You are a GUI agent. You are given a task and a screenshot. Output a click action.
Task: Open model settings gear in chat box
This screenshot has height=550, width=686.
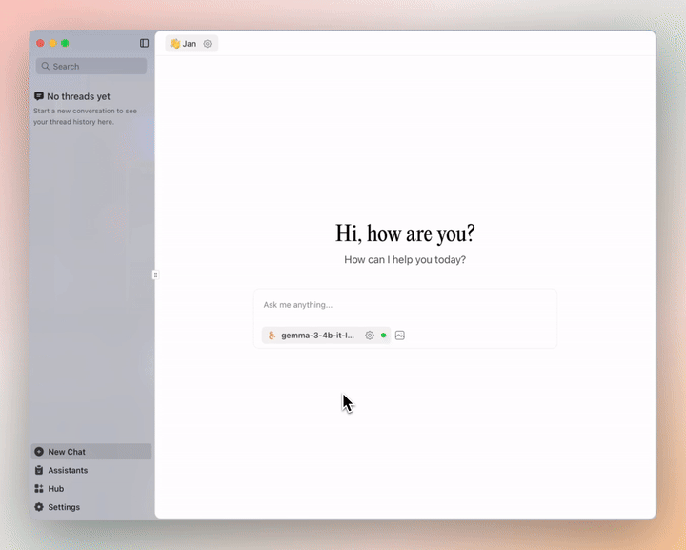[x=370, y=336]
